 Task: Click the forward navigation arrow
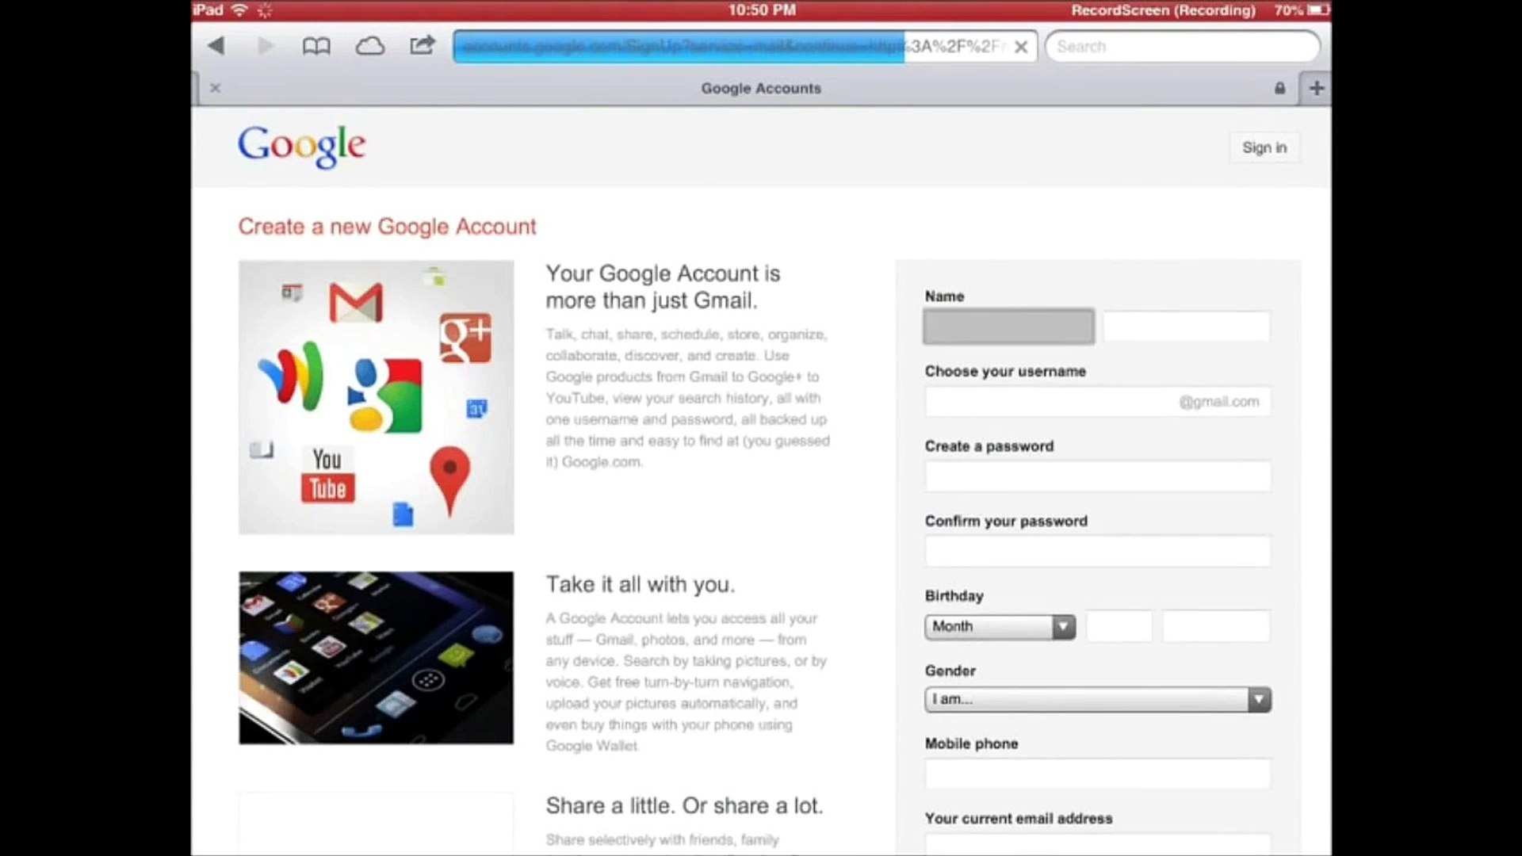(266, 46)
